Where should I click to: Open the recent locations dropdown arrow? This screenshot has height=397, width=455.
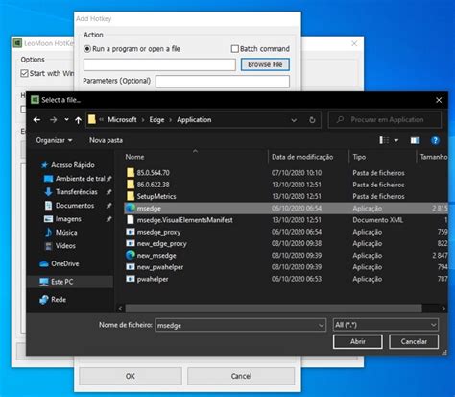66,120
